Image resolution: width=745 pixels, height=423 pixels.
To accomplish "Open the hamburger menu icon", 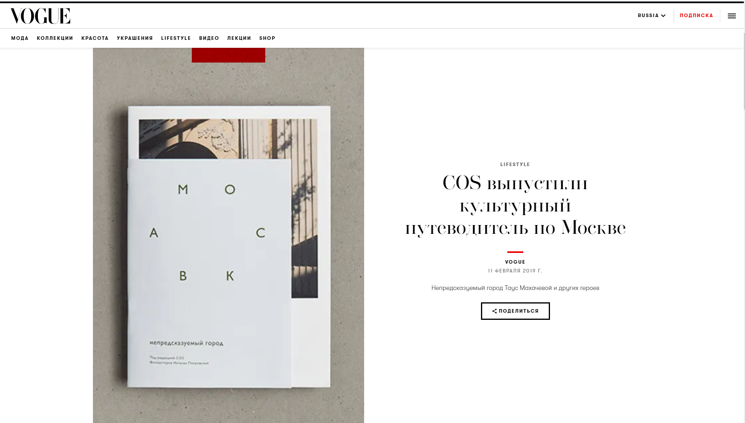I will tap(732, 16).
